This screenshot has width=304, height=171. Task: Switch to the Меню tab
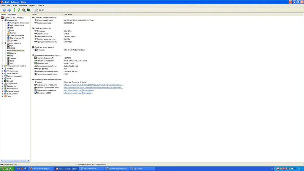3,14
